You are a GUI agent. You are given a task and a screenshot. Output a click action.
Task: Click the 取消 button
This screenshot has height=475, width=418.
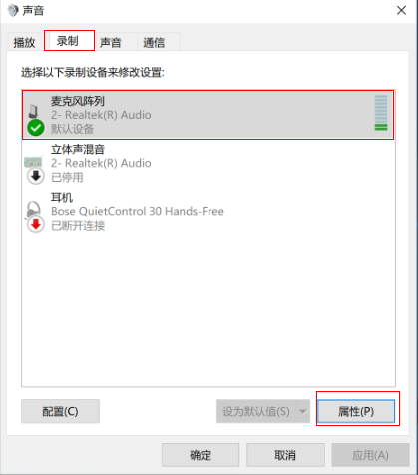(285, 455)
